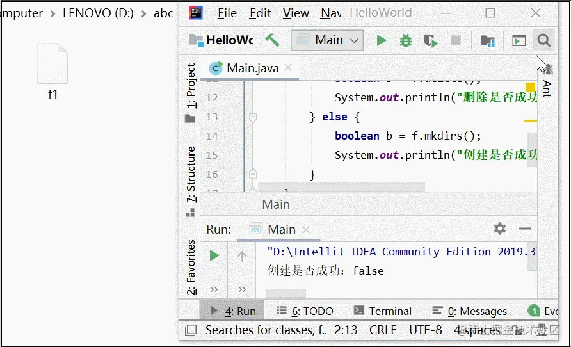Close the Main run tab
This screenshot has height=347, width=571.
pos(306,230)
